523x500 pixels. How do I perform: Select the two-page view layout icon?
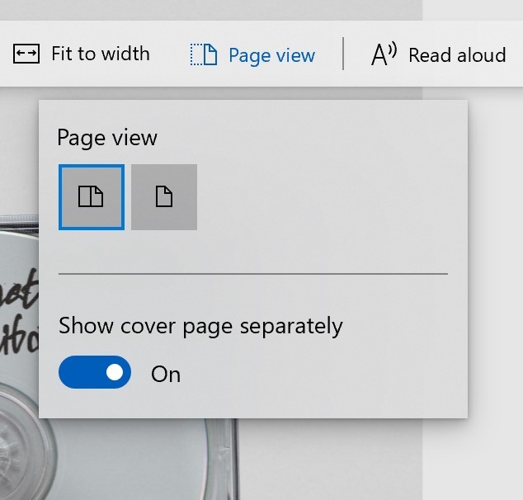pos(92,197)
